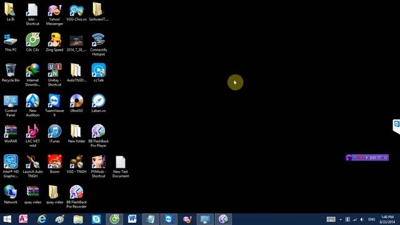Open the TeamViewer 9 desktop shortcut
Viewport: 400px width, 225px height.
[x=54, y=106]
